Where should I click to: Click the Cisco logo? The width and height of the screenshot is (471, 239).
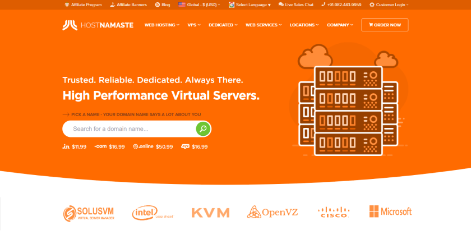[x=334, y=212]
